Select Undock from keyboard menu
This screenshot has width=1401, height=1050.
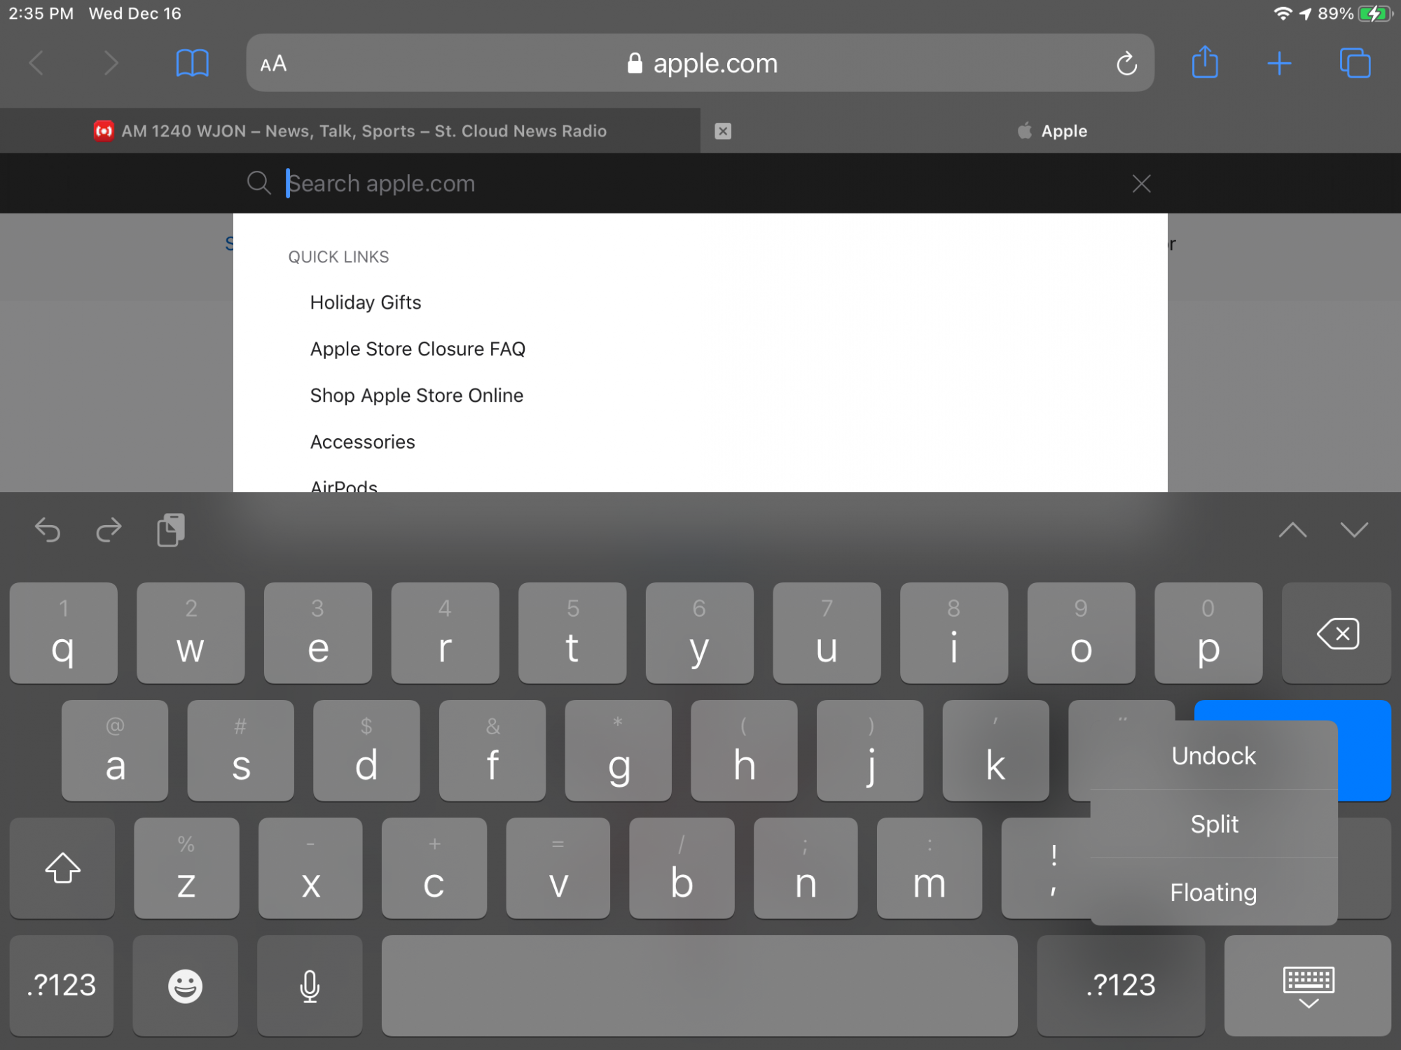tap(1213, 756)
